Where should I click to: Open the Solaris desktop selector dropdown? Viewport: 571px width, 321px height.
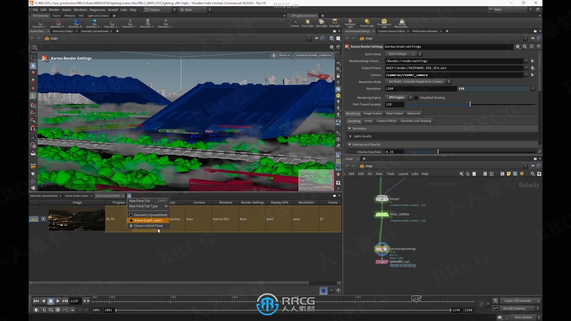click(160, 10)
